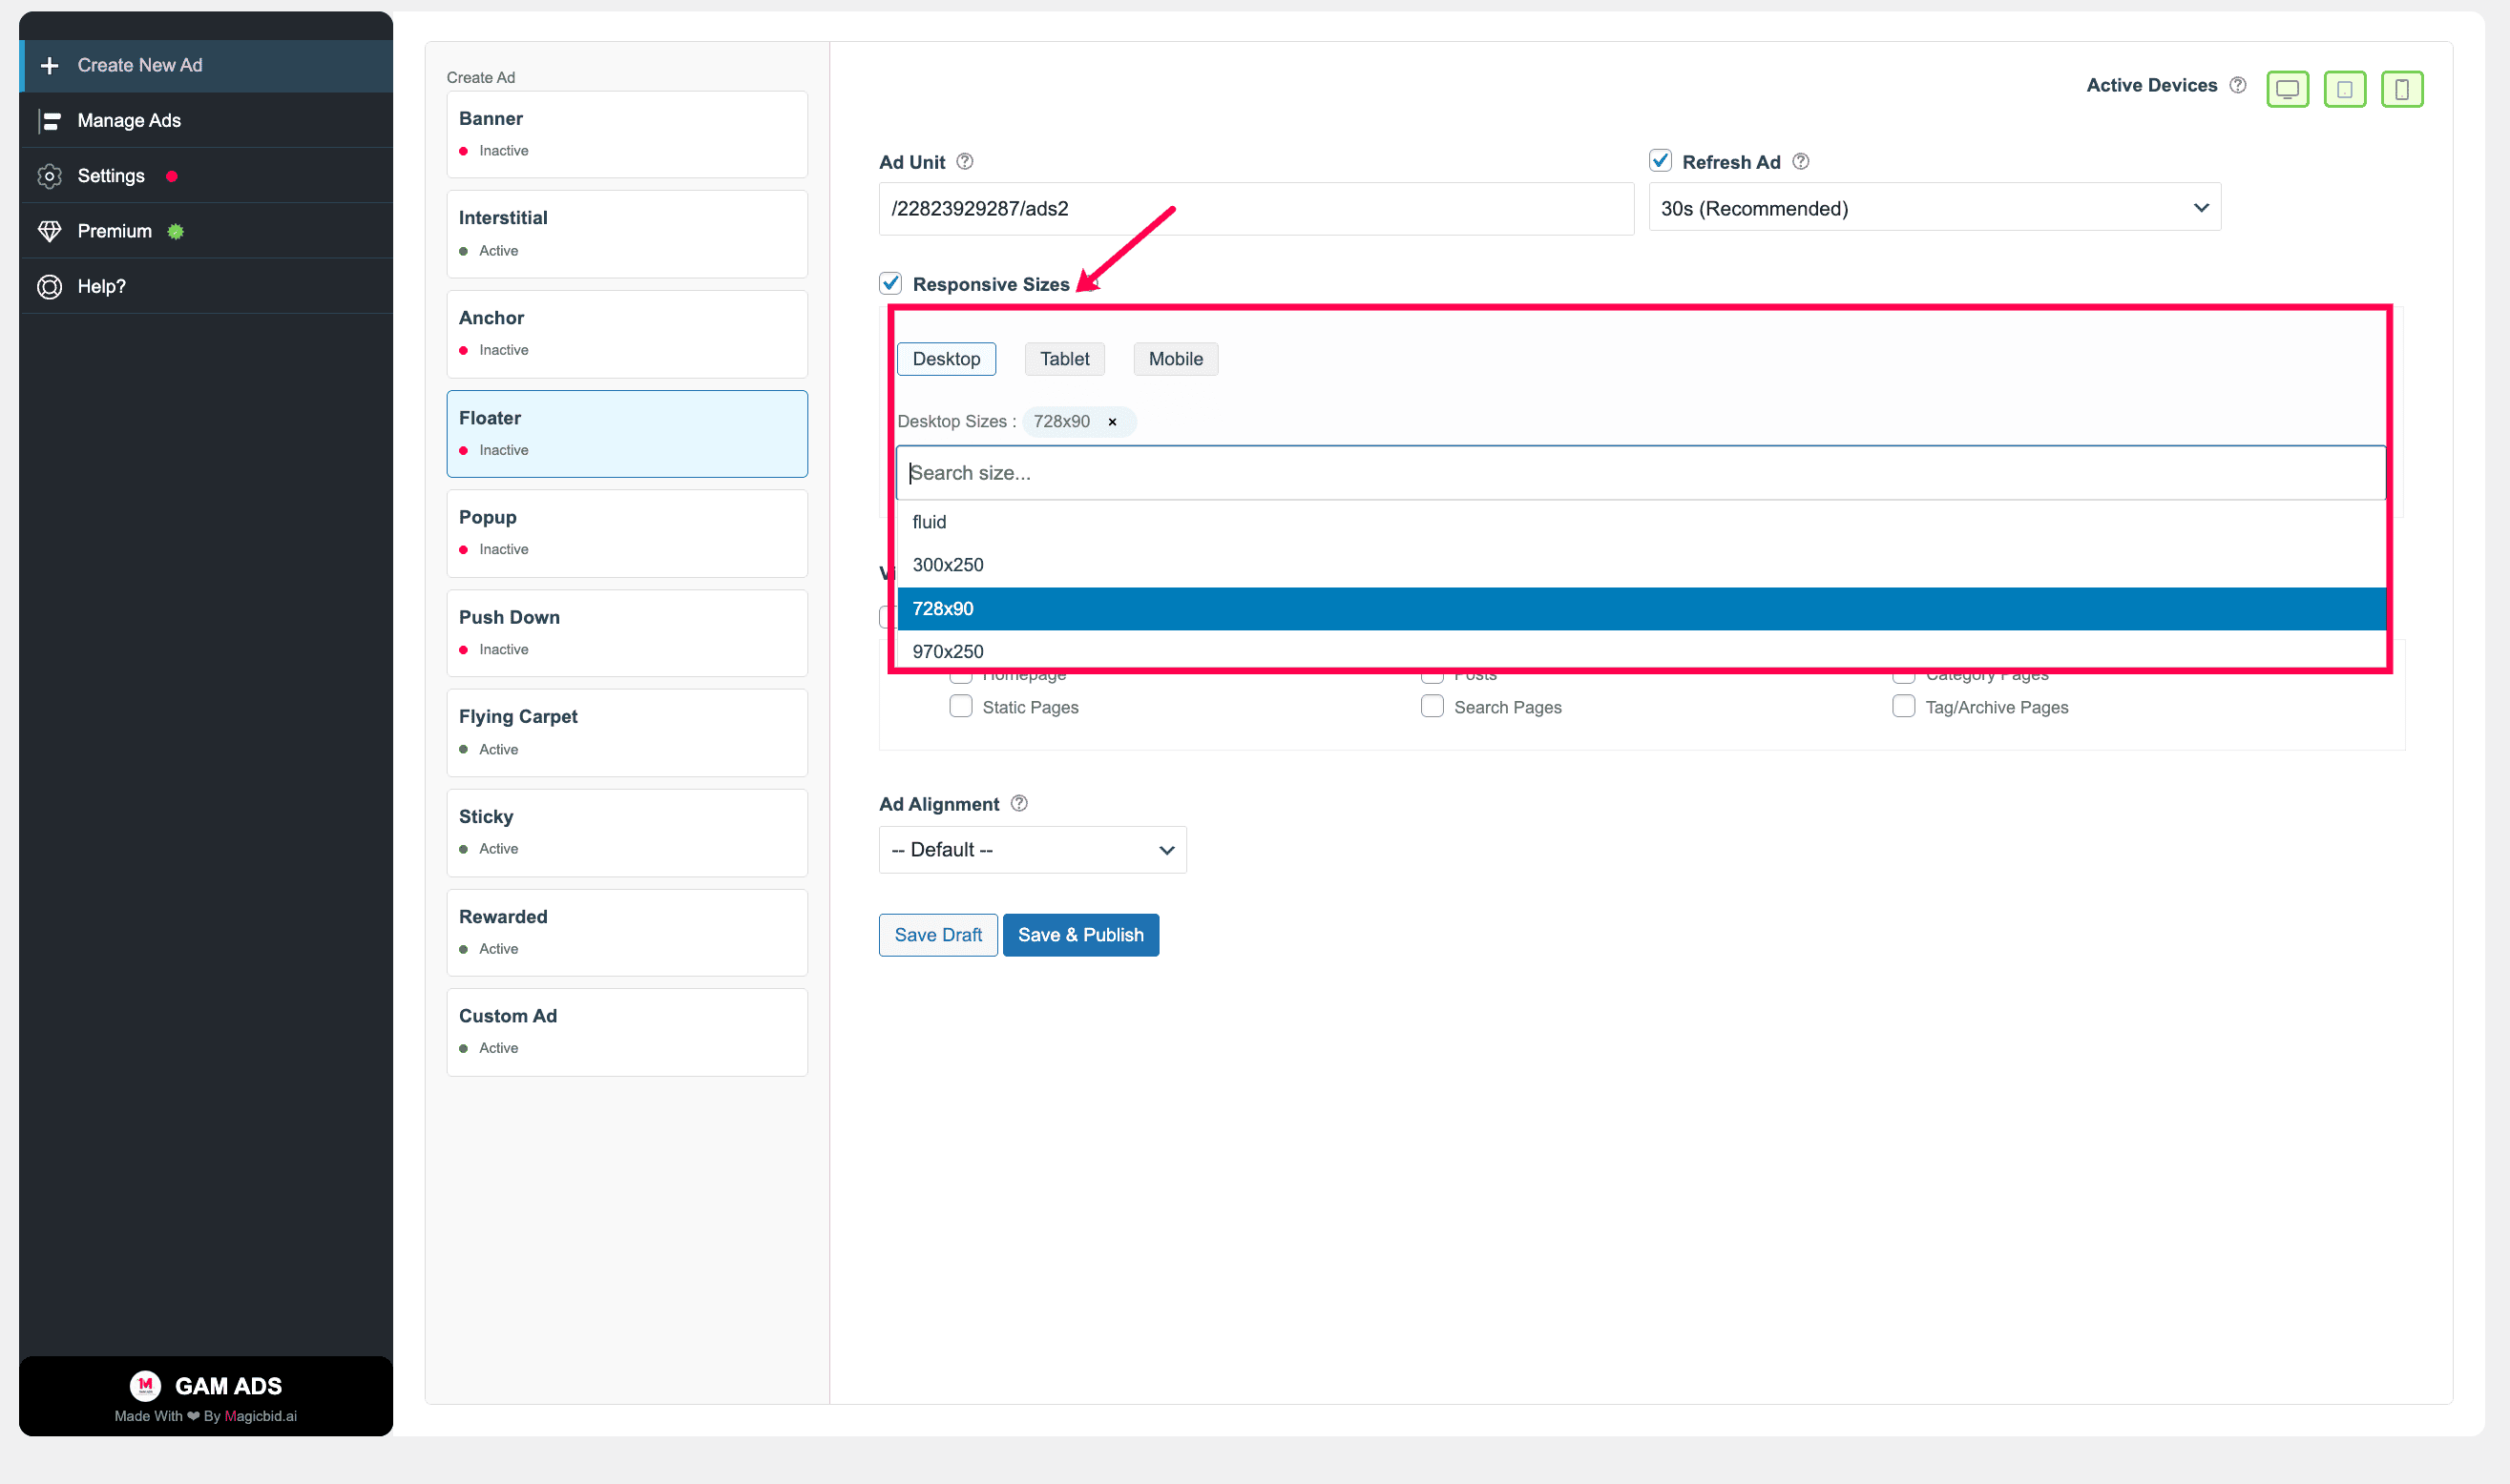Screen dimensions: 2510x1484
Task: Uncheck the Refresh Ad checkbox
Action: click(x=1660, y=160)
